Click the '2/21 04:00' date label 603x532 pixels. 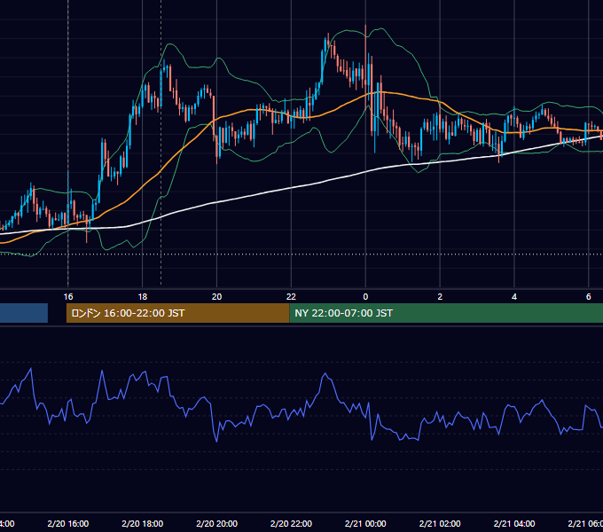point(514,524)
